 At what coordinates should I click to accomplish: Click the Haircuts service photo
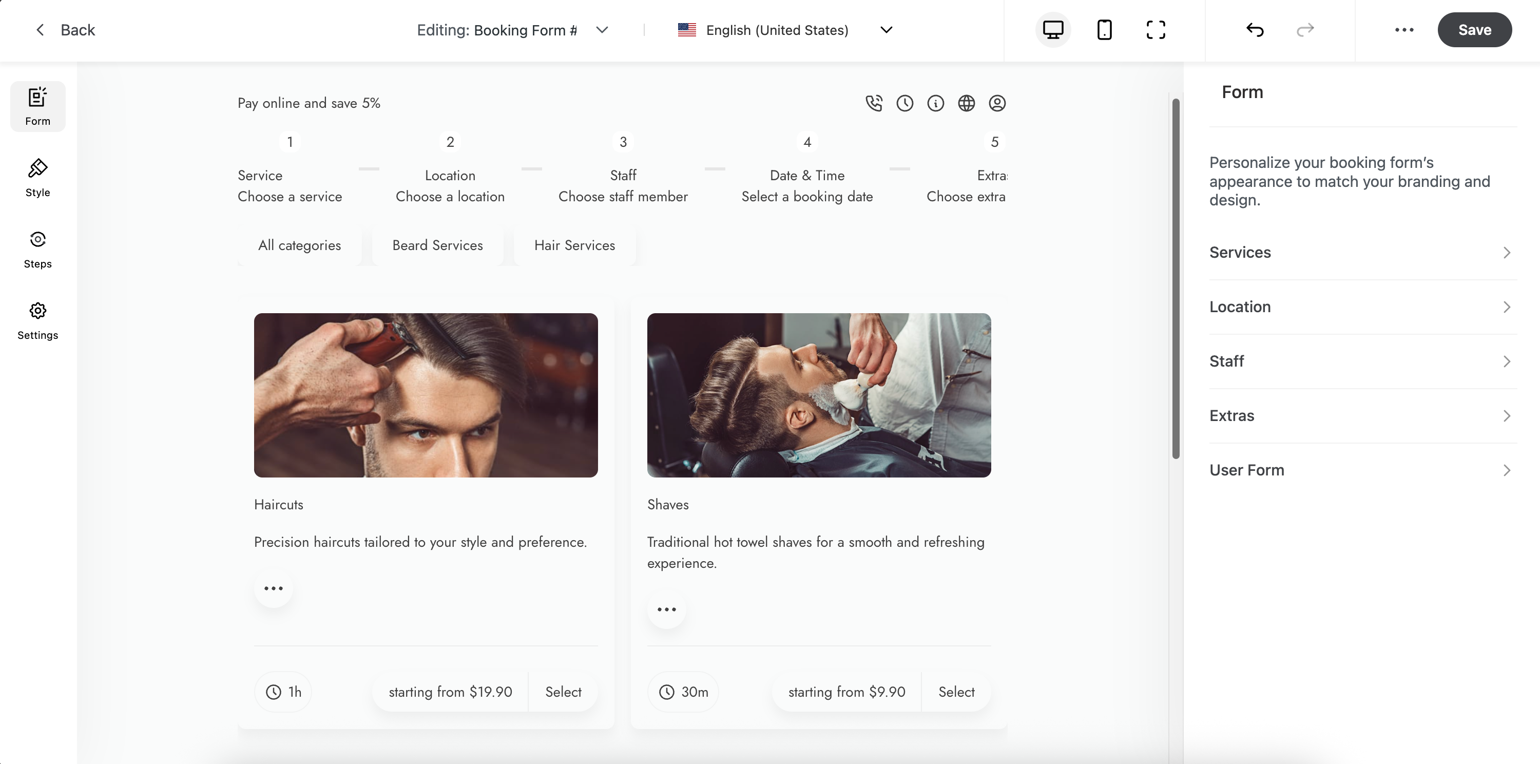tap(426, 395)
